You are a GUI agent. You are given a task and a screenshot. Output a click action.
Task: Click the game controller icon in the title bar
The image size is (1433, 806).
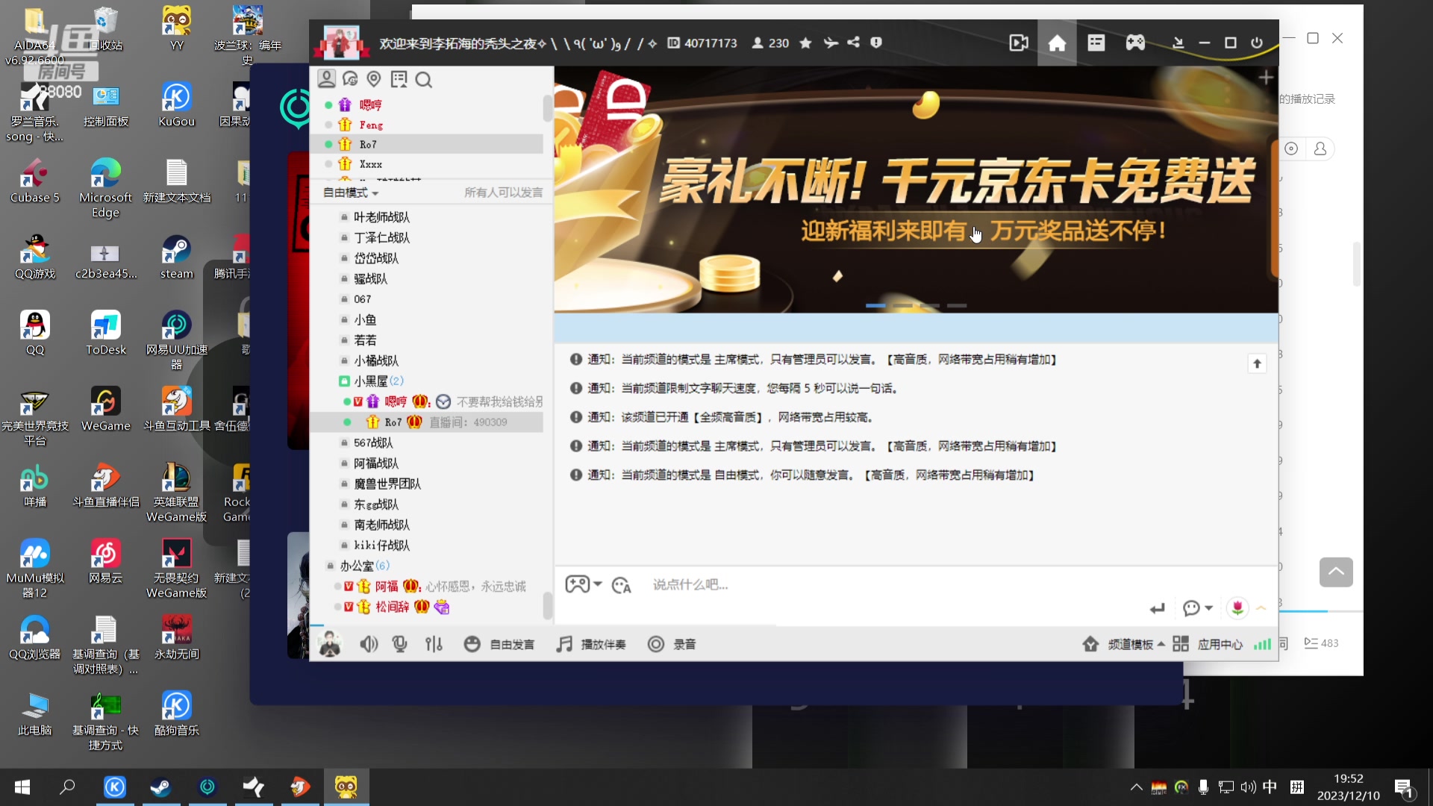click(1134, 43)
